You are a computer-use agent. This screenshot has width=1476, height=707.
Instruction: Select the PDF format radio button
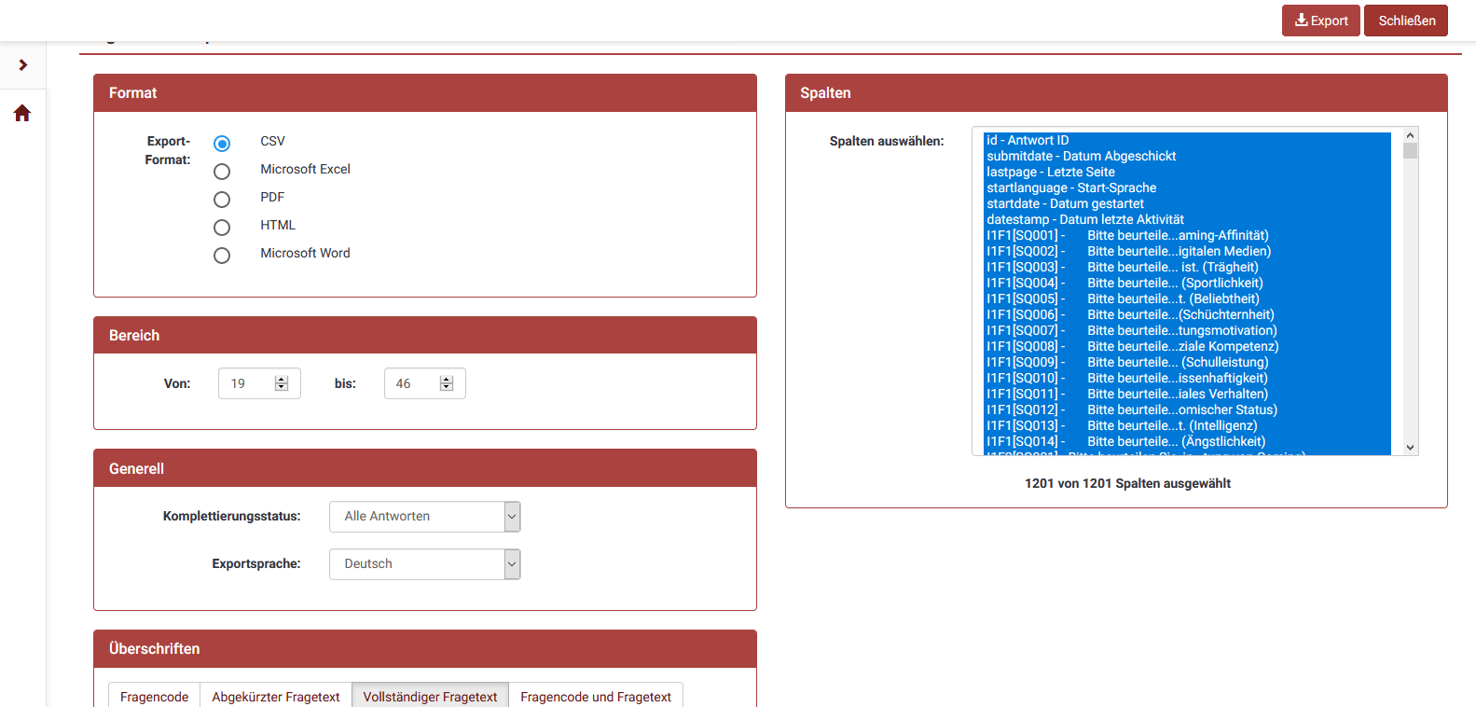coord(222,200)
